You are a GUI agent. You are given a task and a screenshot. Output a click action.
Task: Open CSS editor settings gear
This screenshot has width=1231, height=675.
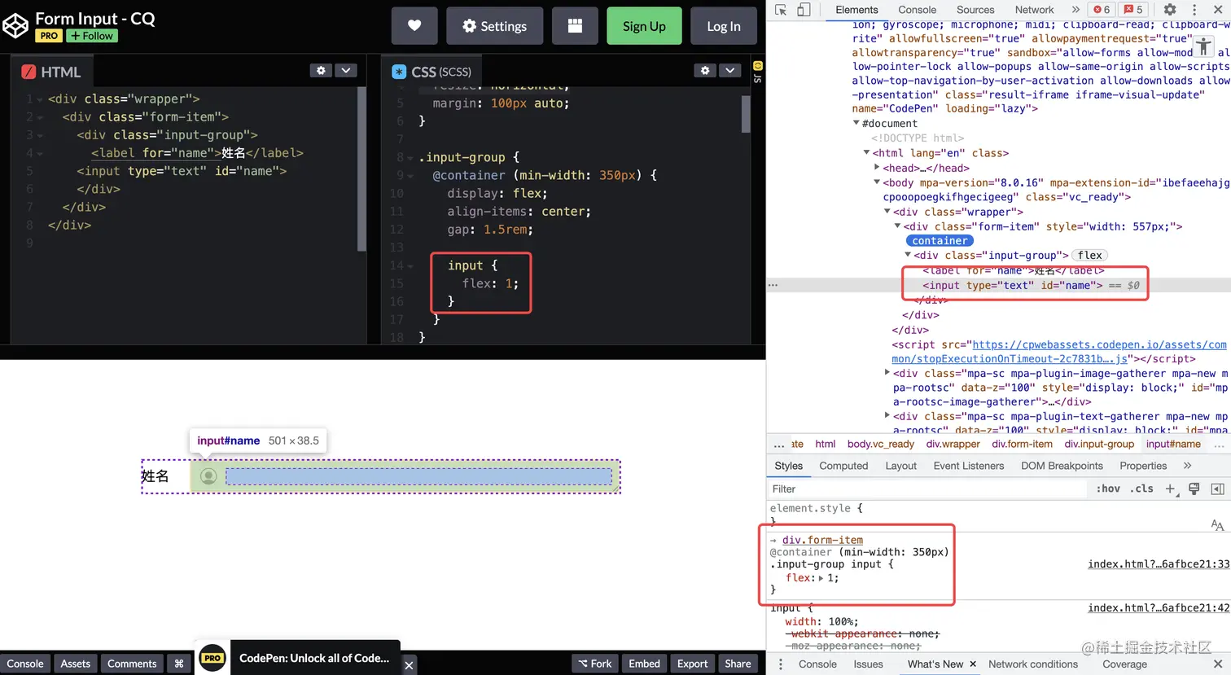tap(705, 71)
